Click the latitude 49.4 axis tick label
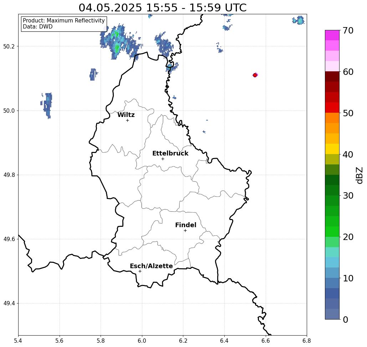Viewport: 367px width, 347px height. click(9, 303)
